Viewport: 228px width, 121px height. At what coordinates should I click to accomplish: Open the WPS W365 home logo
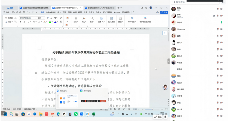(x=10, y=8)
